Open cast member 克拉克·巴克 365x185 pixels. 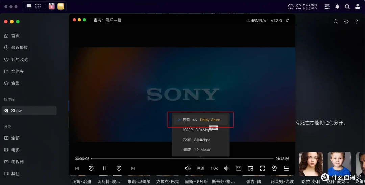click(168, 182)
